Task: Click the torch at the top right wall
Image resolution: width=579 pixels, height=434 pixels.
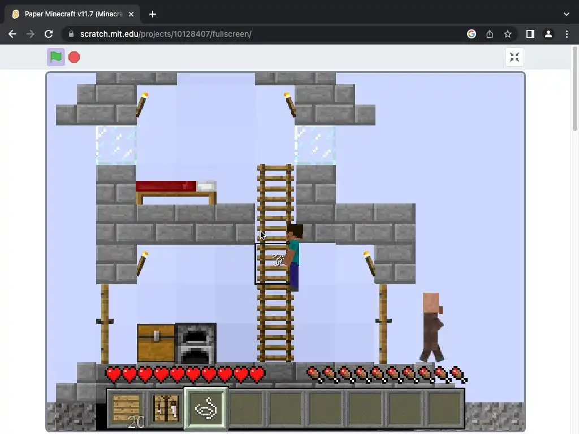Action: (290, 105)
